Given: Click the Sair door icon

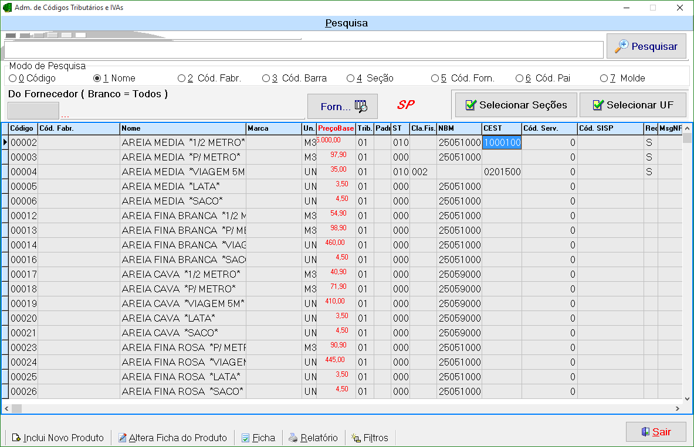Looking at the screenshot, I should point(645,432).
